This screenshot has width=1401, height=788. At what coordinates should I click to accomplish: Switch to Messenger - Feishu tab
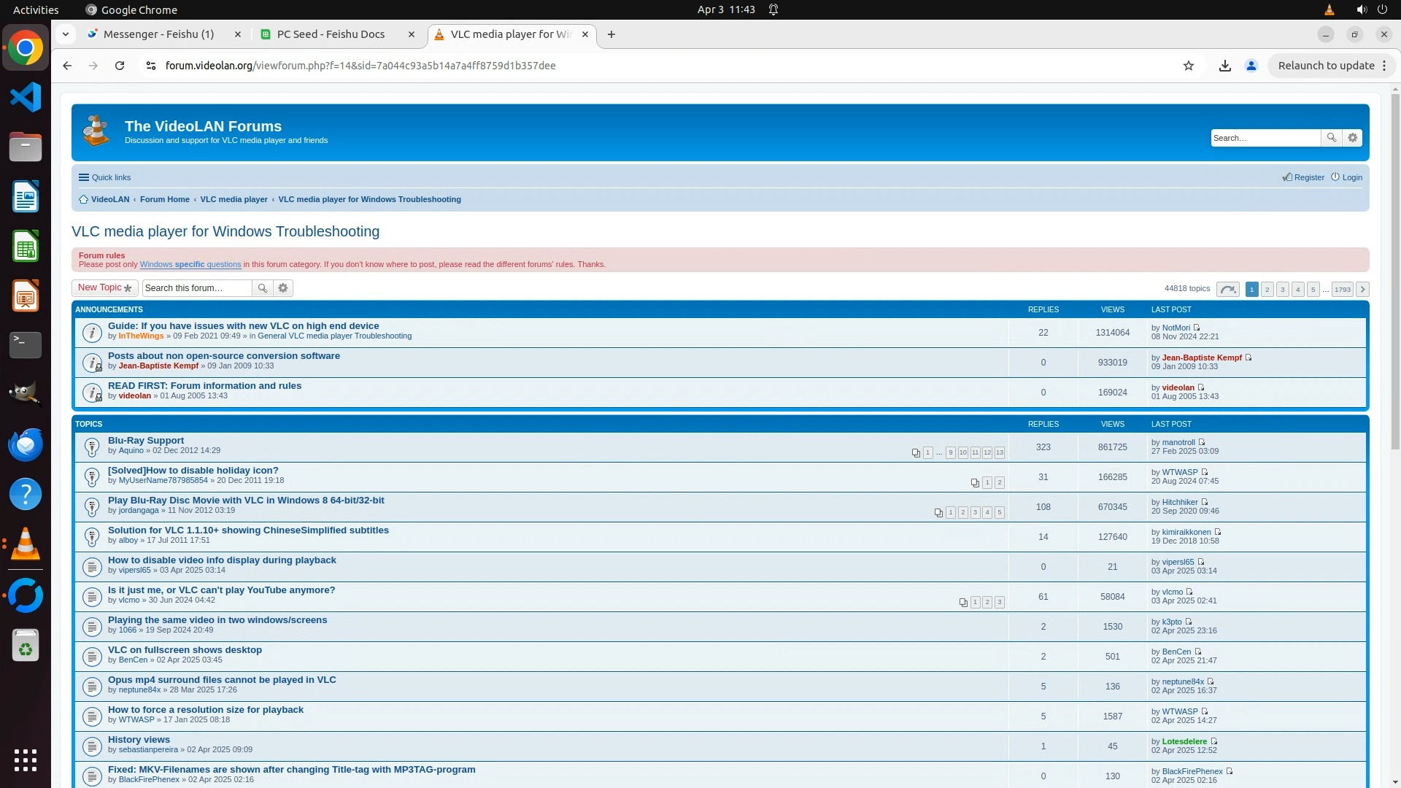click(x=158, y=34)
